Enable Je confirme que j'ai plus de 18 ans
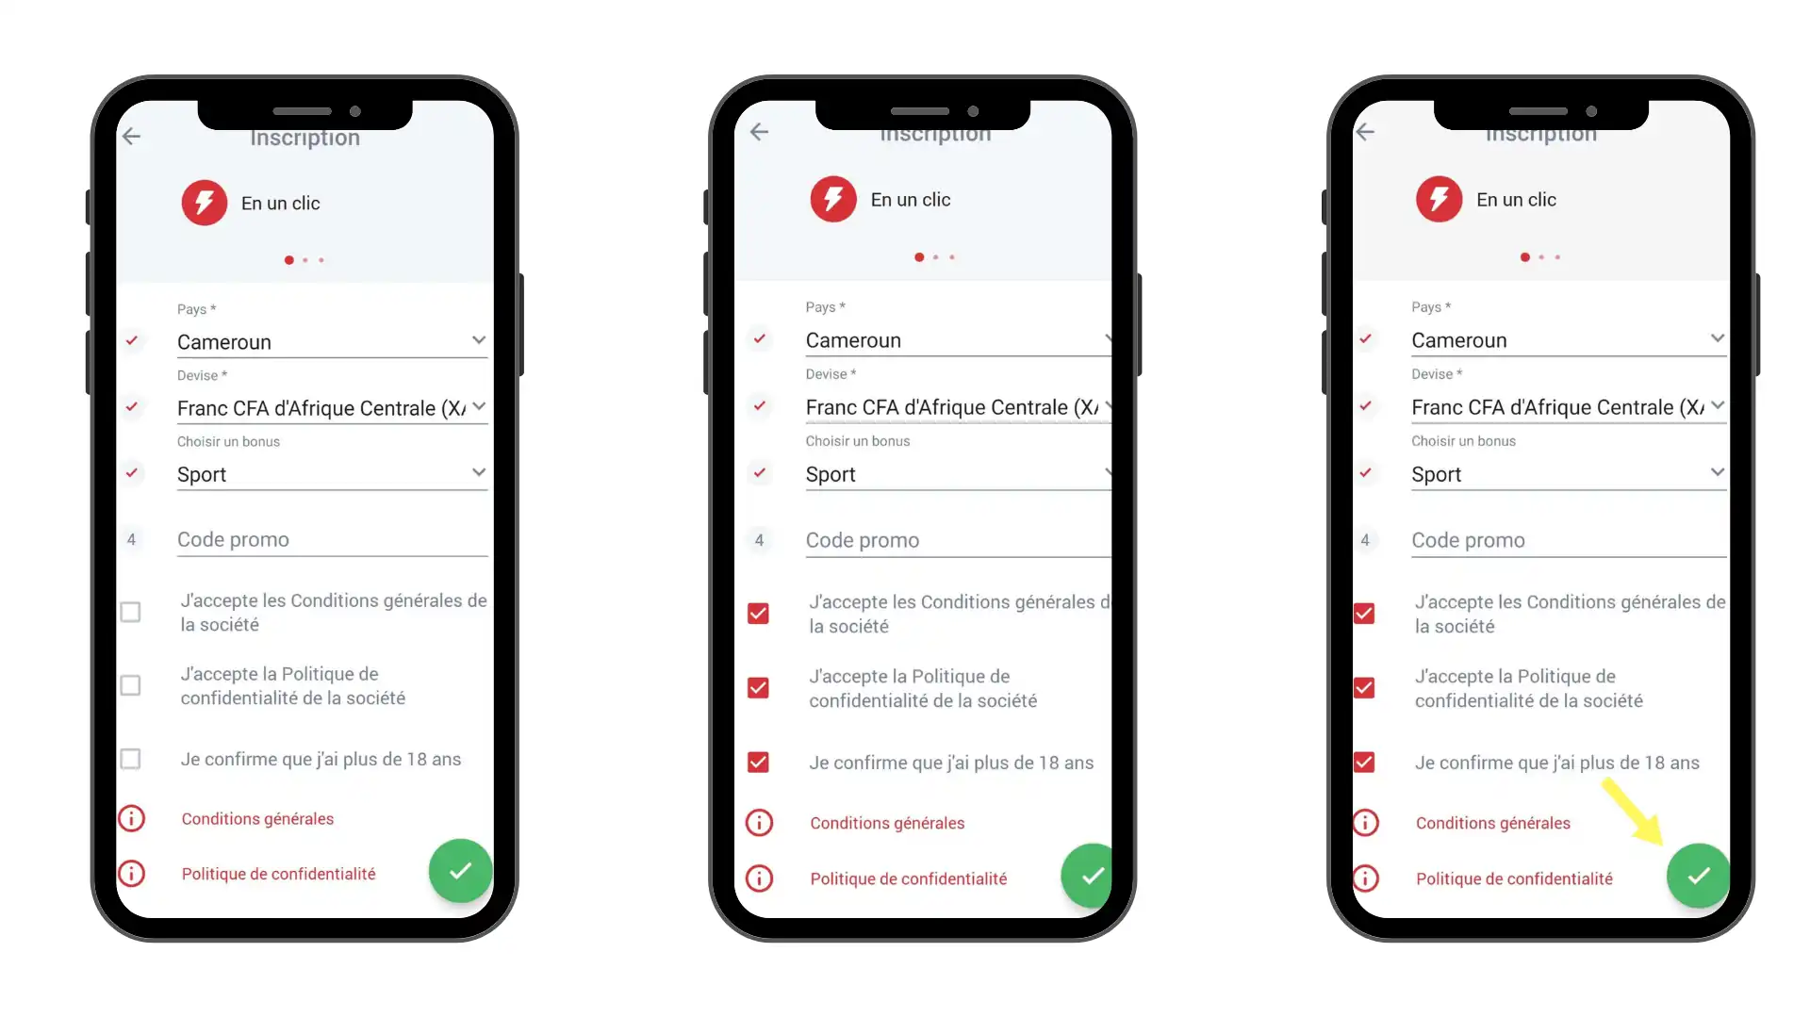Screen dimensions: 1810x1018 pos(130,758)
